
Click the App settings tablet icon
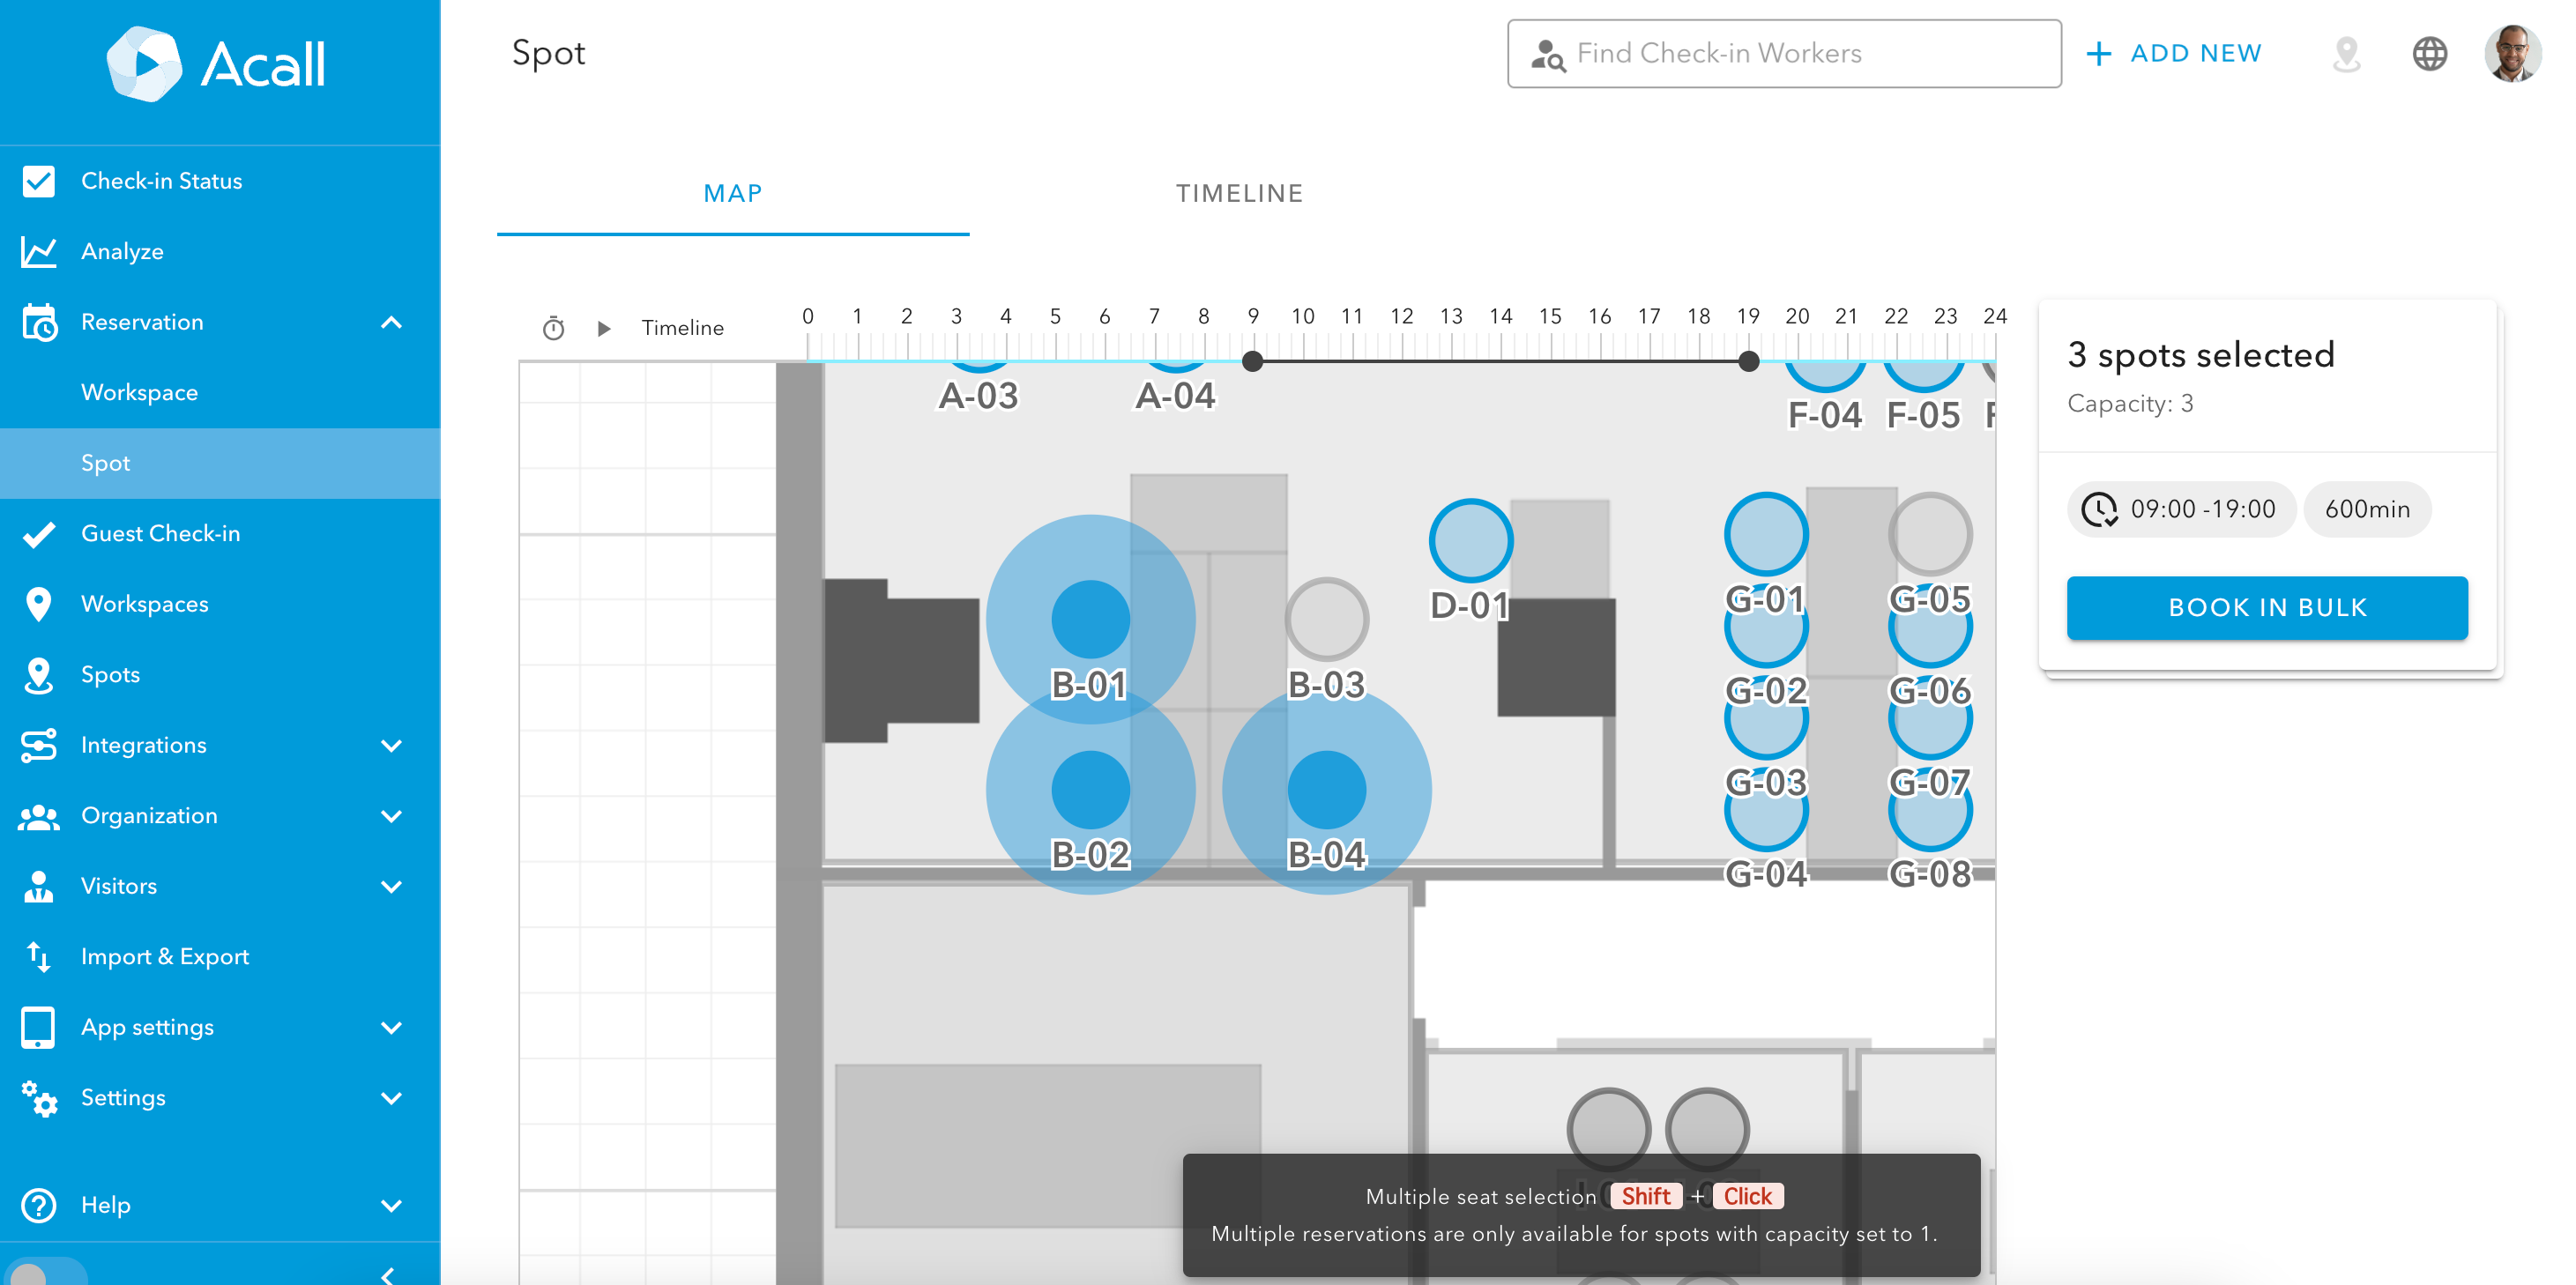point(38,1027)
